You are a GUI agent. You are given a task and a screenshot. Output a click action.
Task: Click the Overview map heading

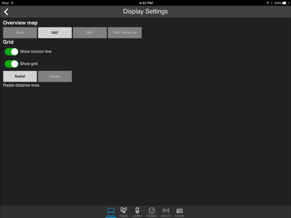click(x=20, y=23)
